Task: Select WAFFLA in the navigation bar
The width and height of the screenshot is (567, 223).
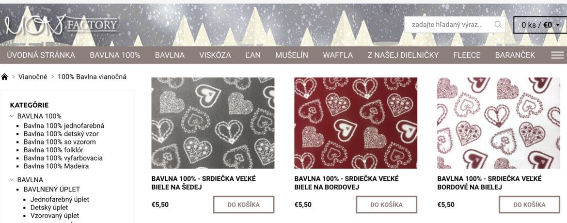Action: point(338,55)
